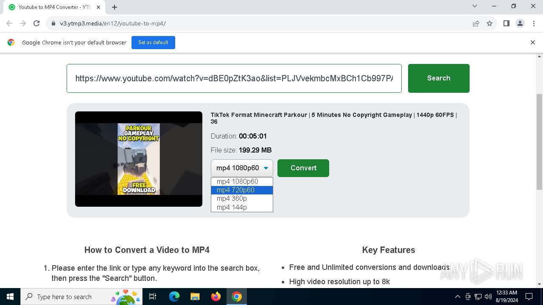Choose mp4 360p from the list
The height and width of the screenshot is (305, 543).
click(242, 198)
